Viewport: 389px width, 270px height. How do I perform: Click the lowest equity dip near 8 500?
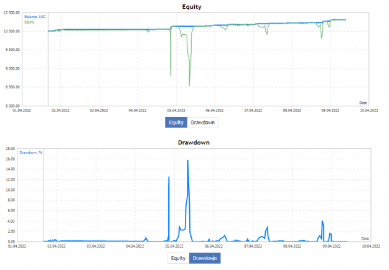[x=190, y=85]
